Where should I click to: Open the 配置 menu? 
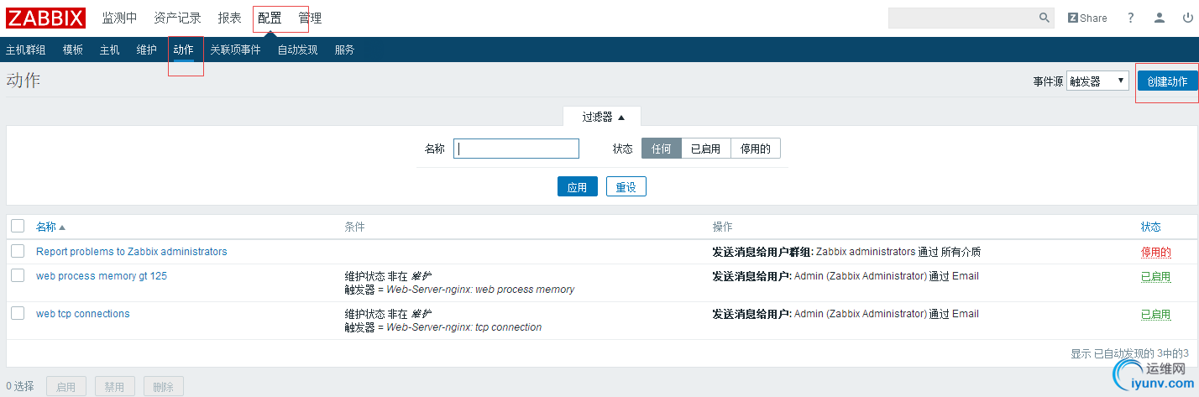(x=270, y=18)
